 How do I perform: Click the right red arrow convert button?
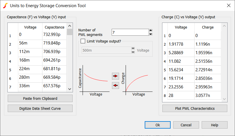point(115,76)
